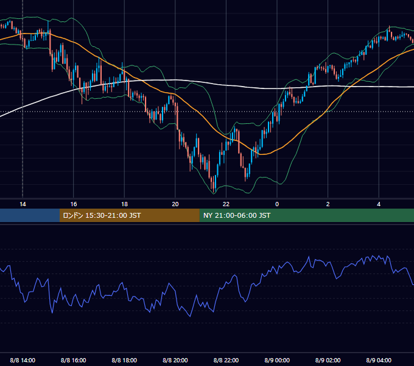
Task: Click the 8/9 02:00 date label
Action: [x=328, y=360]
